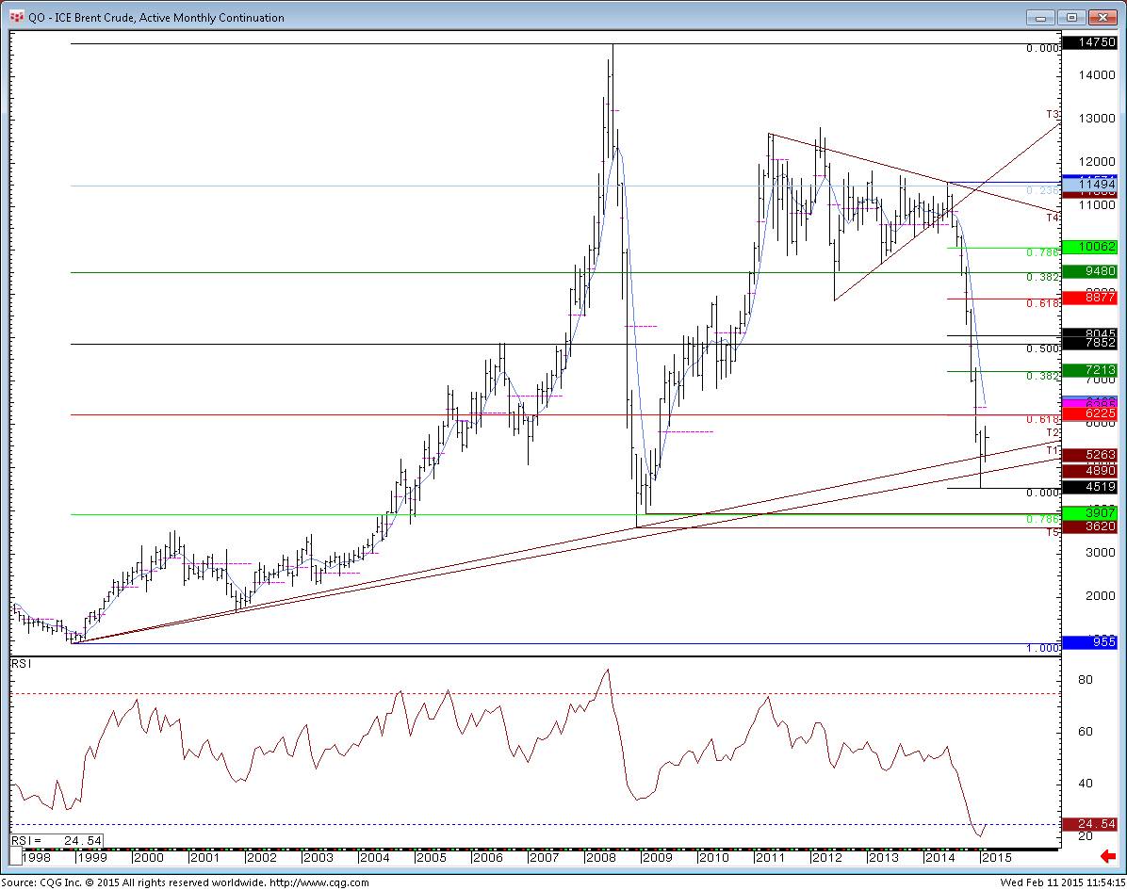
Task: Select the T4 trendline label
Action: click(1052, 218)
